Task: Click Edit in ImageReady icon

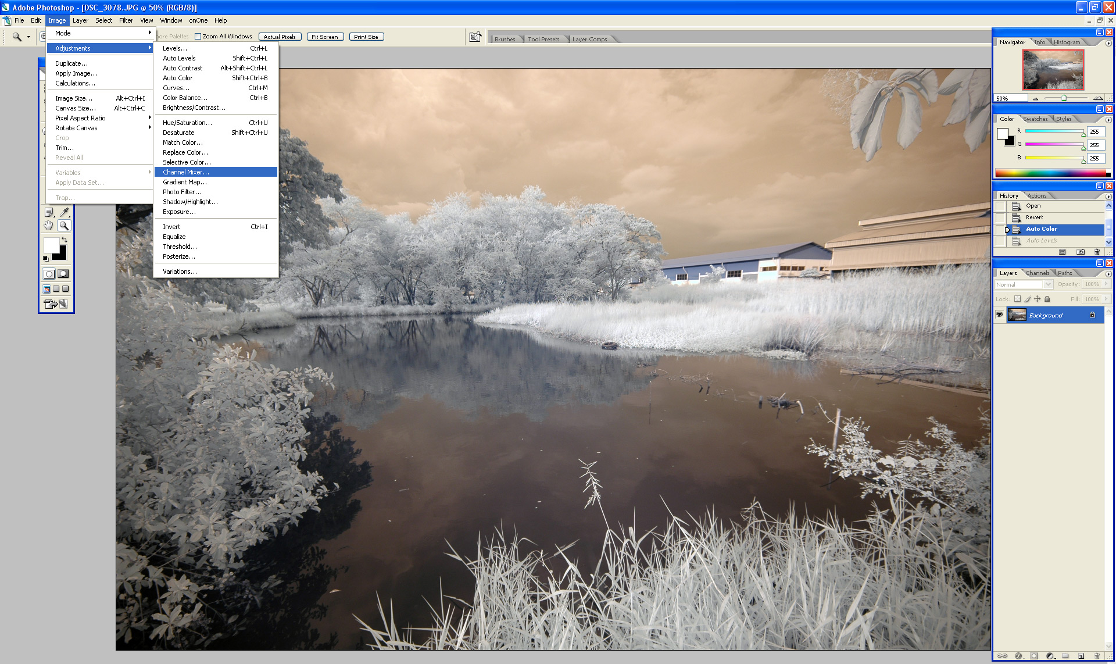Action: pyautogui.click(x=55, y=304)
